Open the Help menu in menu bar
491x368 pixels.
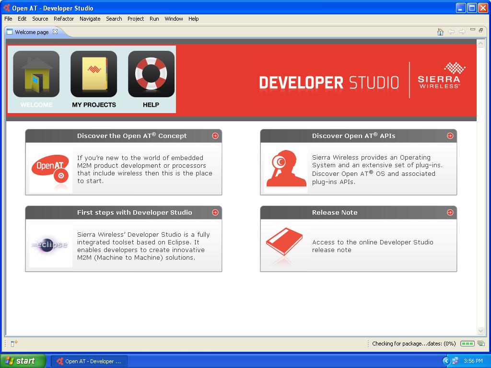click(x=194, y=19)
